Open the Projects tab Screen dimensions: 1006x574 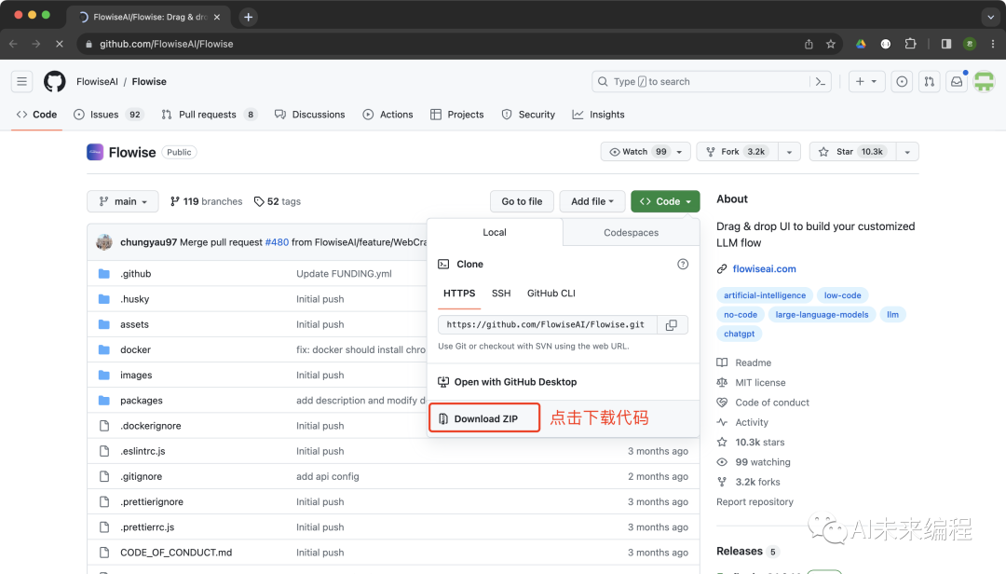pyautogui.click(x=456, y=115)
